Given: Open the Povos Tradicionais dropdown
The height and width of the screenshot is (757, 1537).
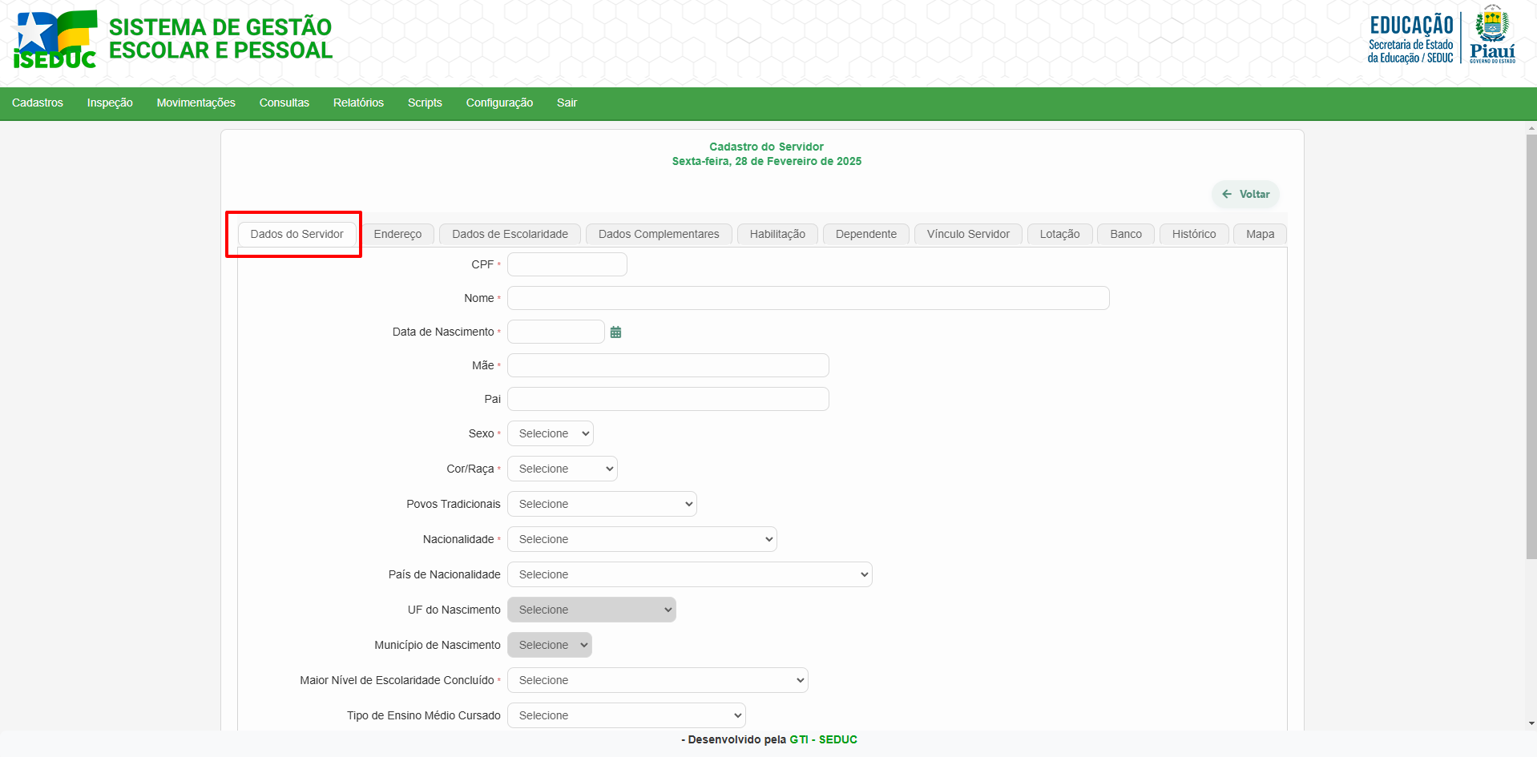Looking at the screenshot, I should pos(601,504).
